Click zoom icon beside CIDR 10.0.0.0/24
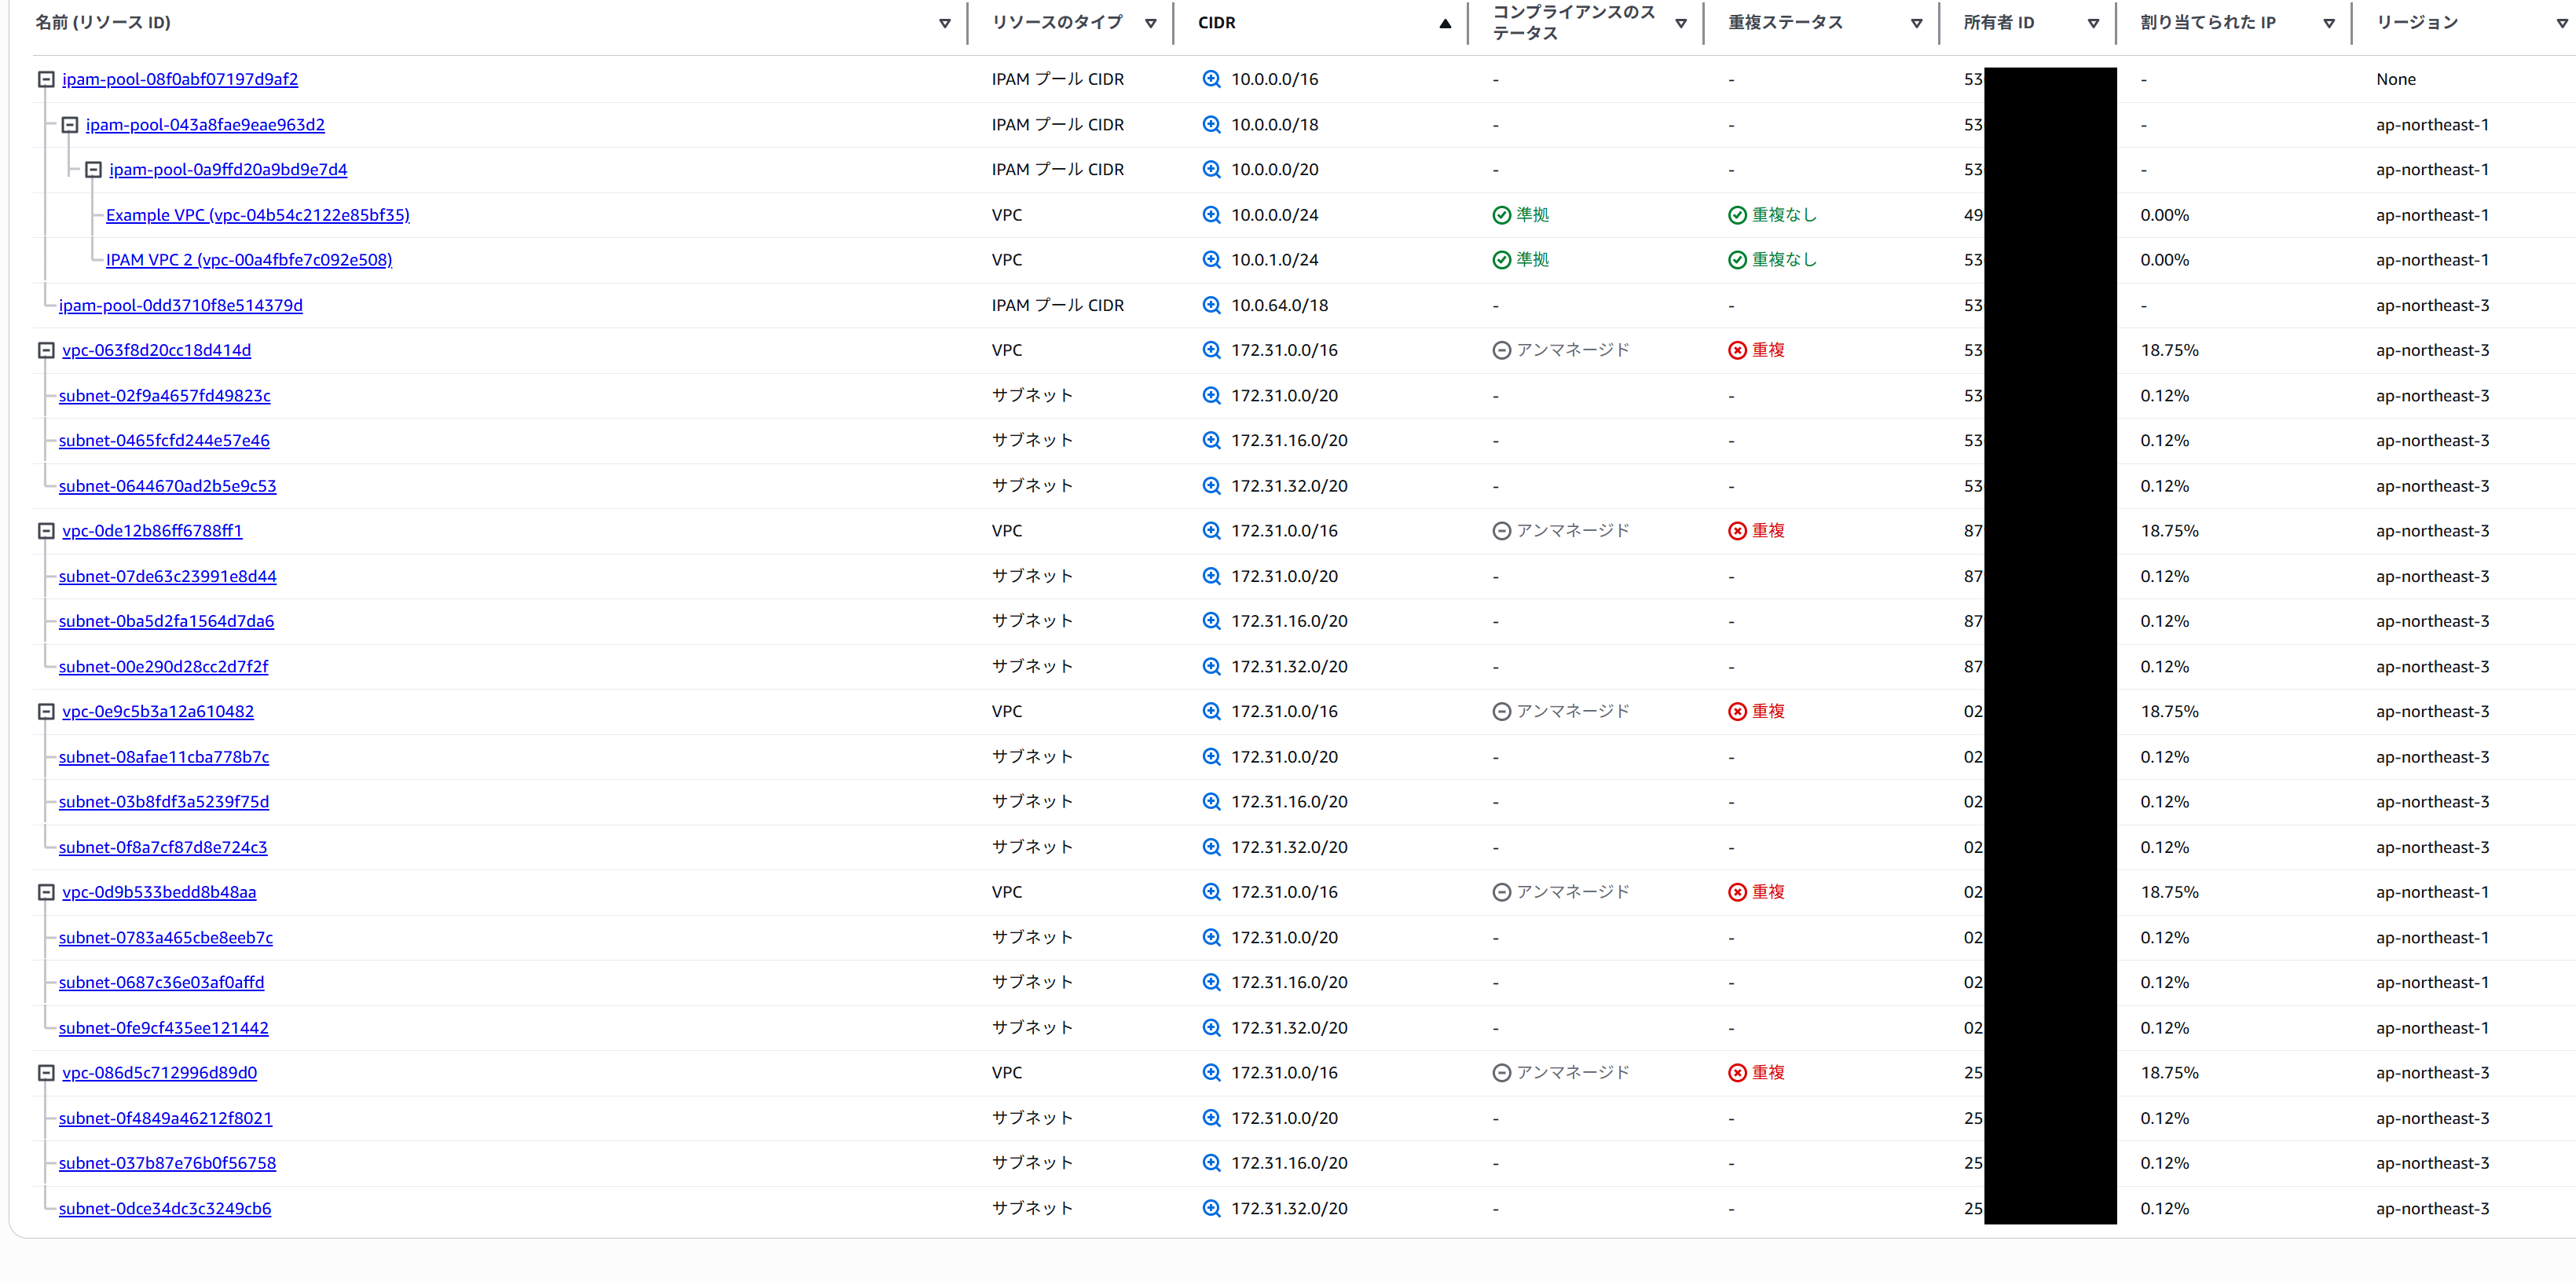The image size is (2576, 1281). pos(1211,215)
